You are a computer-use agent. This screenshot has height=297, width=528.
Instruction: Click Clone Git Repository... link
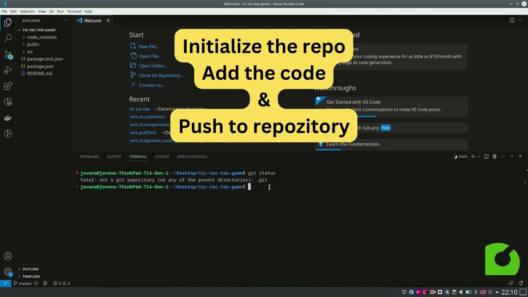tap(161, 75)
